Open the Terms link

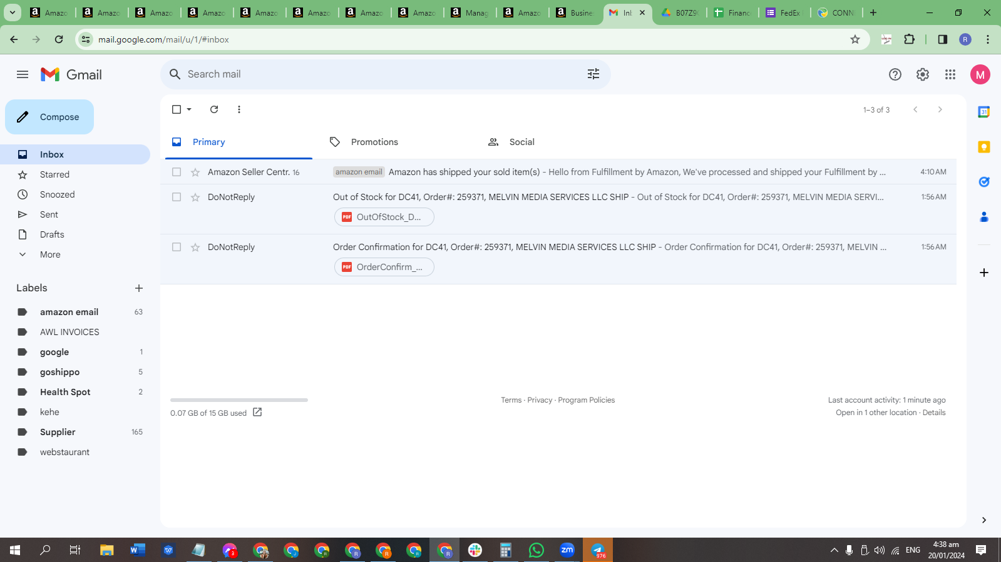511,400
